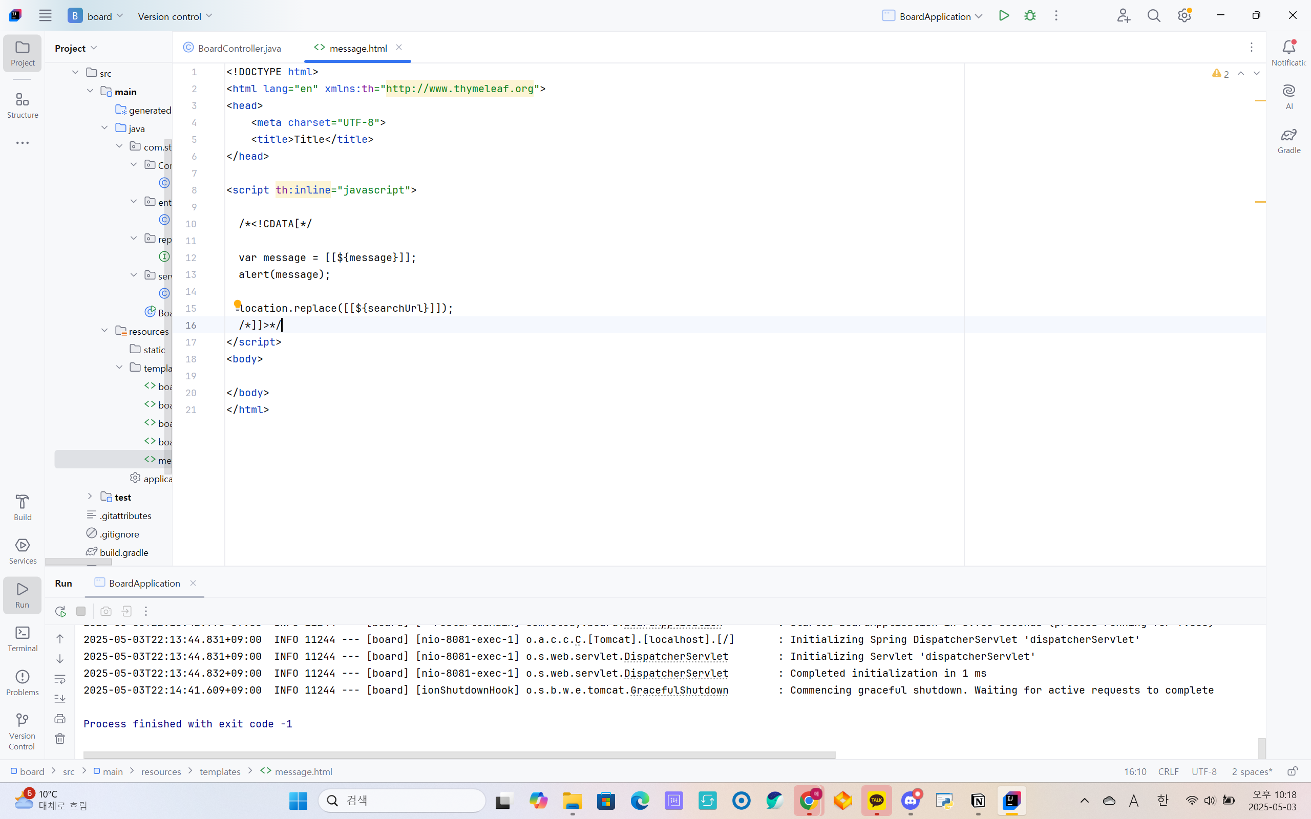Toggle soft-wrap in the run console
Viewport: 1311px width, 819px height.
60,679
